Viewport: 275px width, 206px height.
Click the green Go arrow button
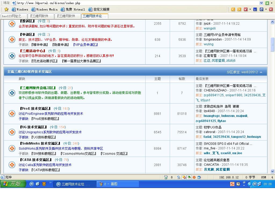coord(267,3)
